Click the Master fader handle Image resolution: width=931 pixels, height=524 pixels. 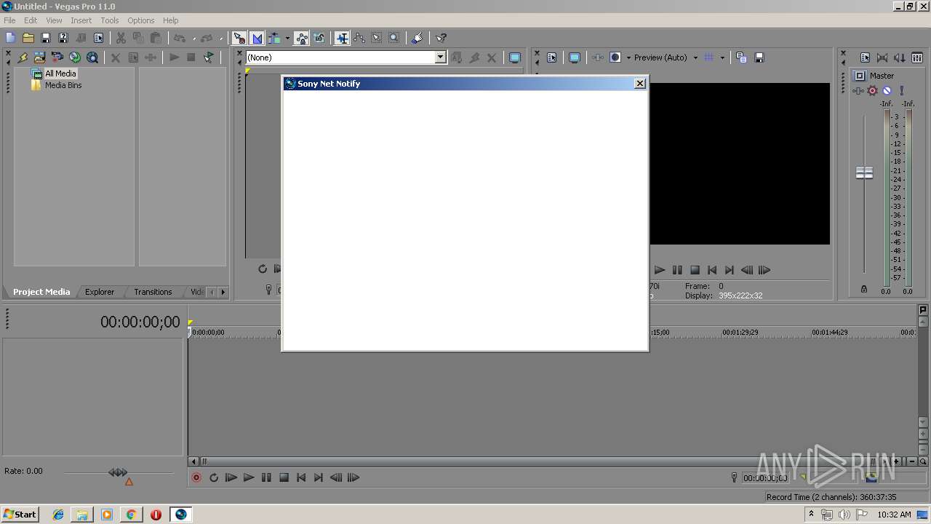click(x=864, y=172)
